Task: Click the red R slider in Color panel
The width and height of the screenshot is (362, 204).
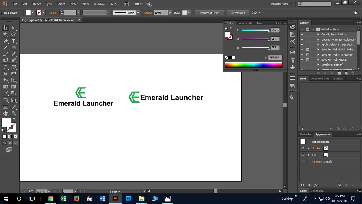Action: pos(255,30)
